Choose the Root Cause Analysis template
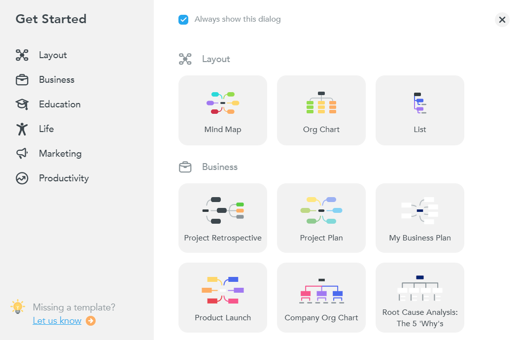 tap(419, 297)
